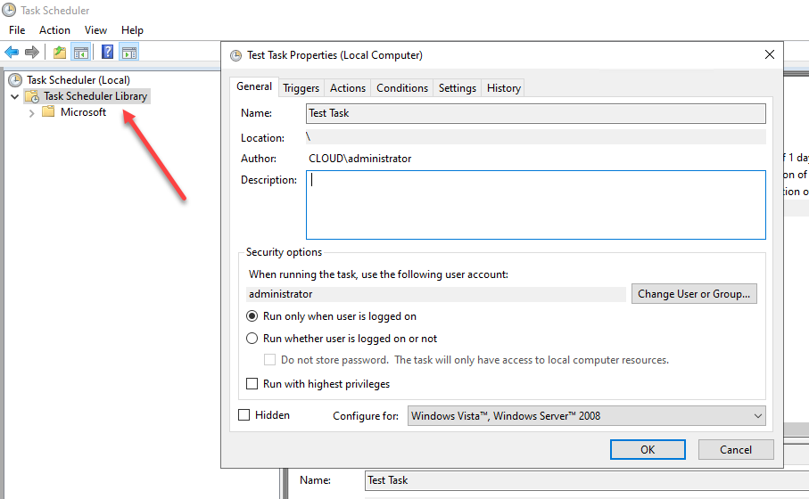This screenshot has width=809, height=499.
Task: Tick the Hidden checkbox
Action: (244, 415)
